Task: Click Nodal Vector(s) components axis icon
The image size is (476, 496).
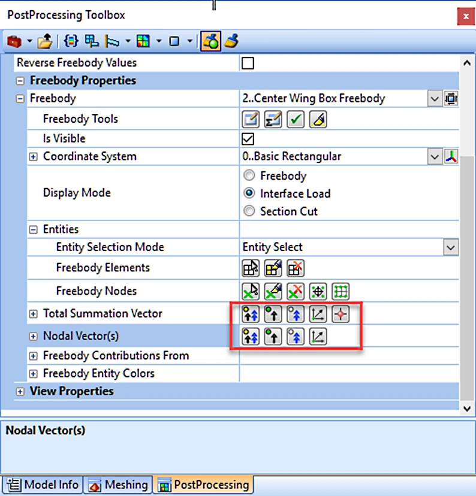Action: 318,336
